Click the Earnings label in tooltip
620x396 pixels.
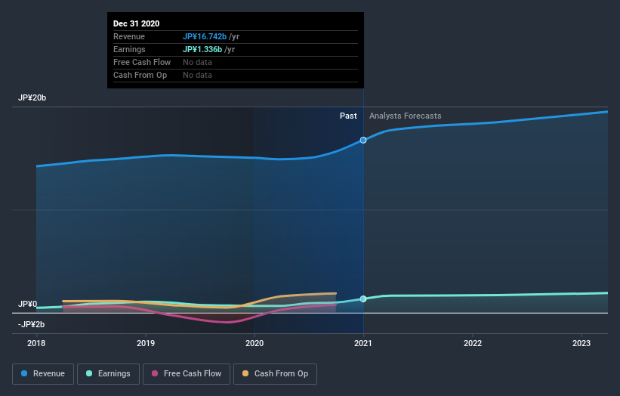click(129, 49)
